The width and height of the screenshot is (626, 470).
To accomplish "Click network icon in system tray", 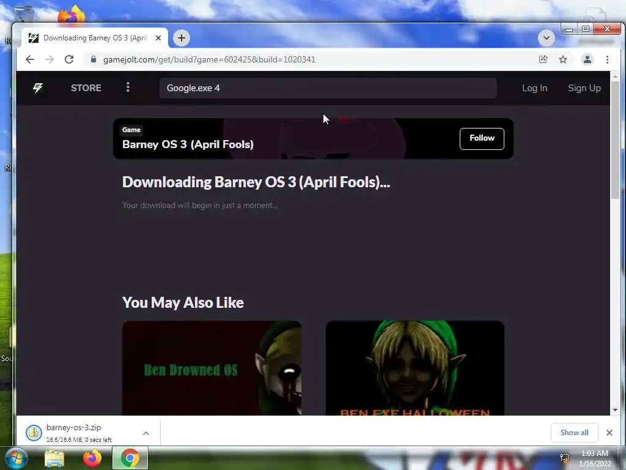I will coord(564,458).
